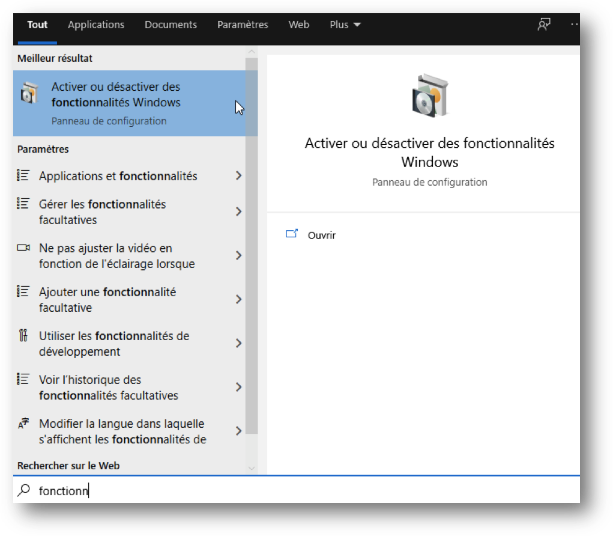This screenshot has width=613, height=536.
Task: Click the Rechercher sur le Web heading
Action: (x=68, y=466)
